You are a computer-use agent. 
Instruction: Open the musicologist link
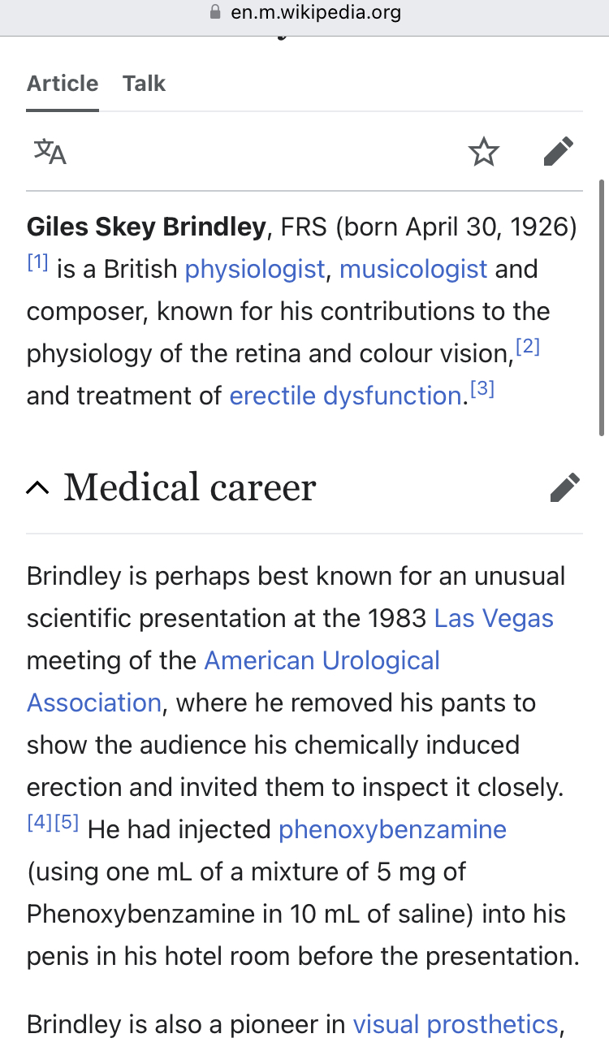point(413,269)
